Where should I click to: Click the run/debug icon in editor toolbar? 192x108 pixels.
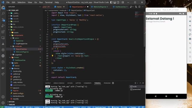pyautogui.click(x=131, y=7)
